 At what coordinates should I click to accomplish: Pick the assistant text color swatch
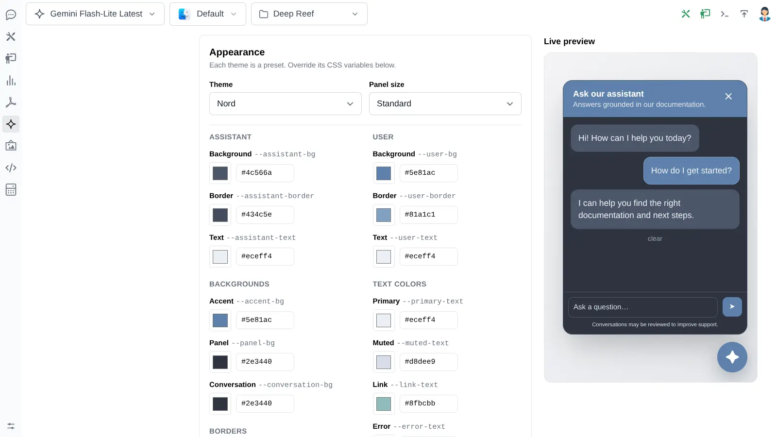point(220,257)
